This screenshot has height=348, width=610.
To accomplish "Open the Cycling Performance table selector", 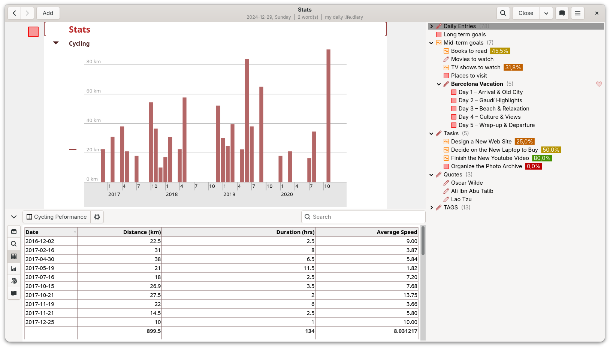I will click(57, 217).
